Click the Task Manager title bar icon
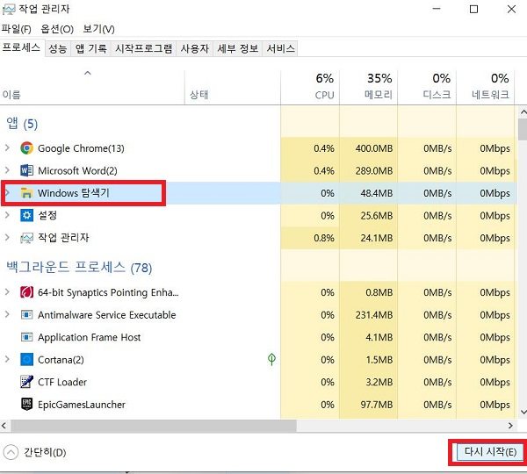 click(9, 10)
